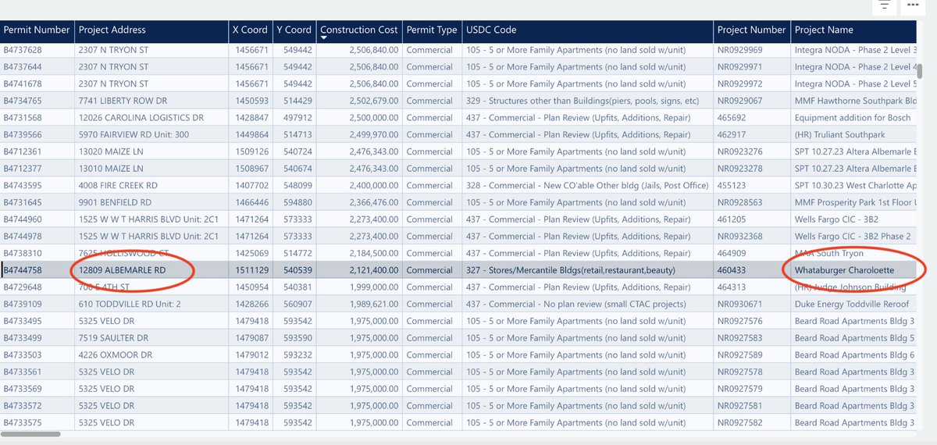Click the Project Number column header
Viewport: 937px width, 445px height.
(x=751, y=30)
